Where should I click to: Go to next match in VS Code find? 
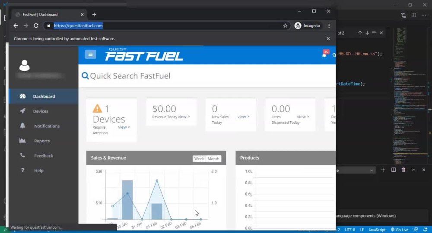[x=367, y=33]
